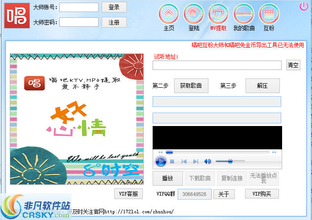Click the rewind arrows on seek bar
Viewport: 312px width, 220px height.
(160, 152)
